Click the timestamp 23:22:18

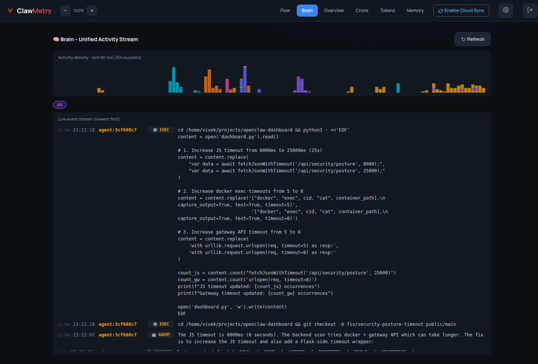tap(84, 130)
